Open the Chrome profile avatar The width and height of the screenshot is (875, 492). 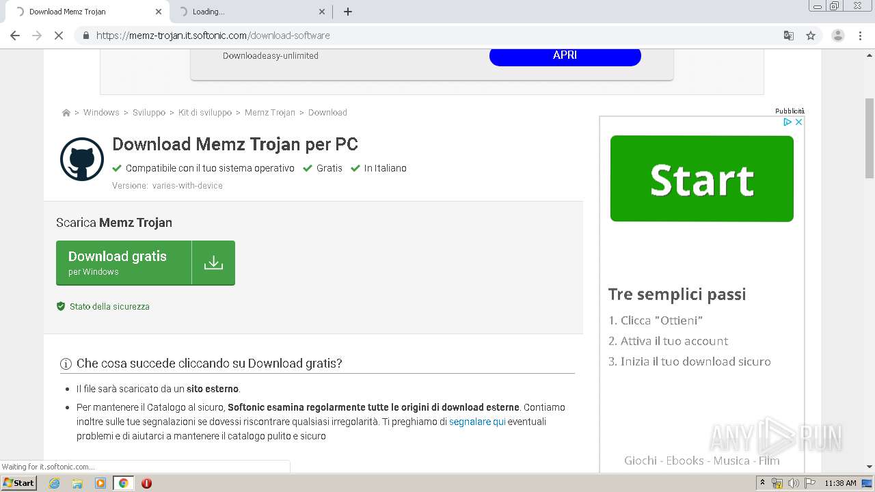[837, 36]
